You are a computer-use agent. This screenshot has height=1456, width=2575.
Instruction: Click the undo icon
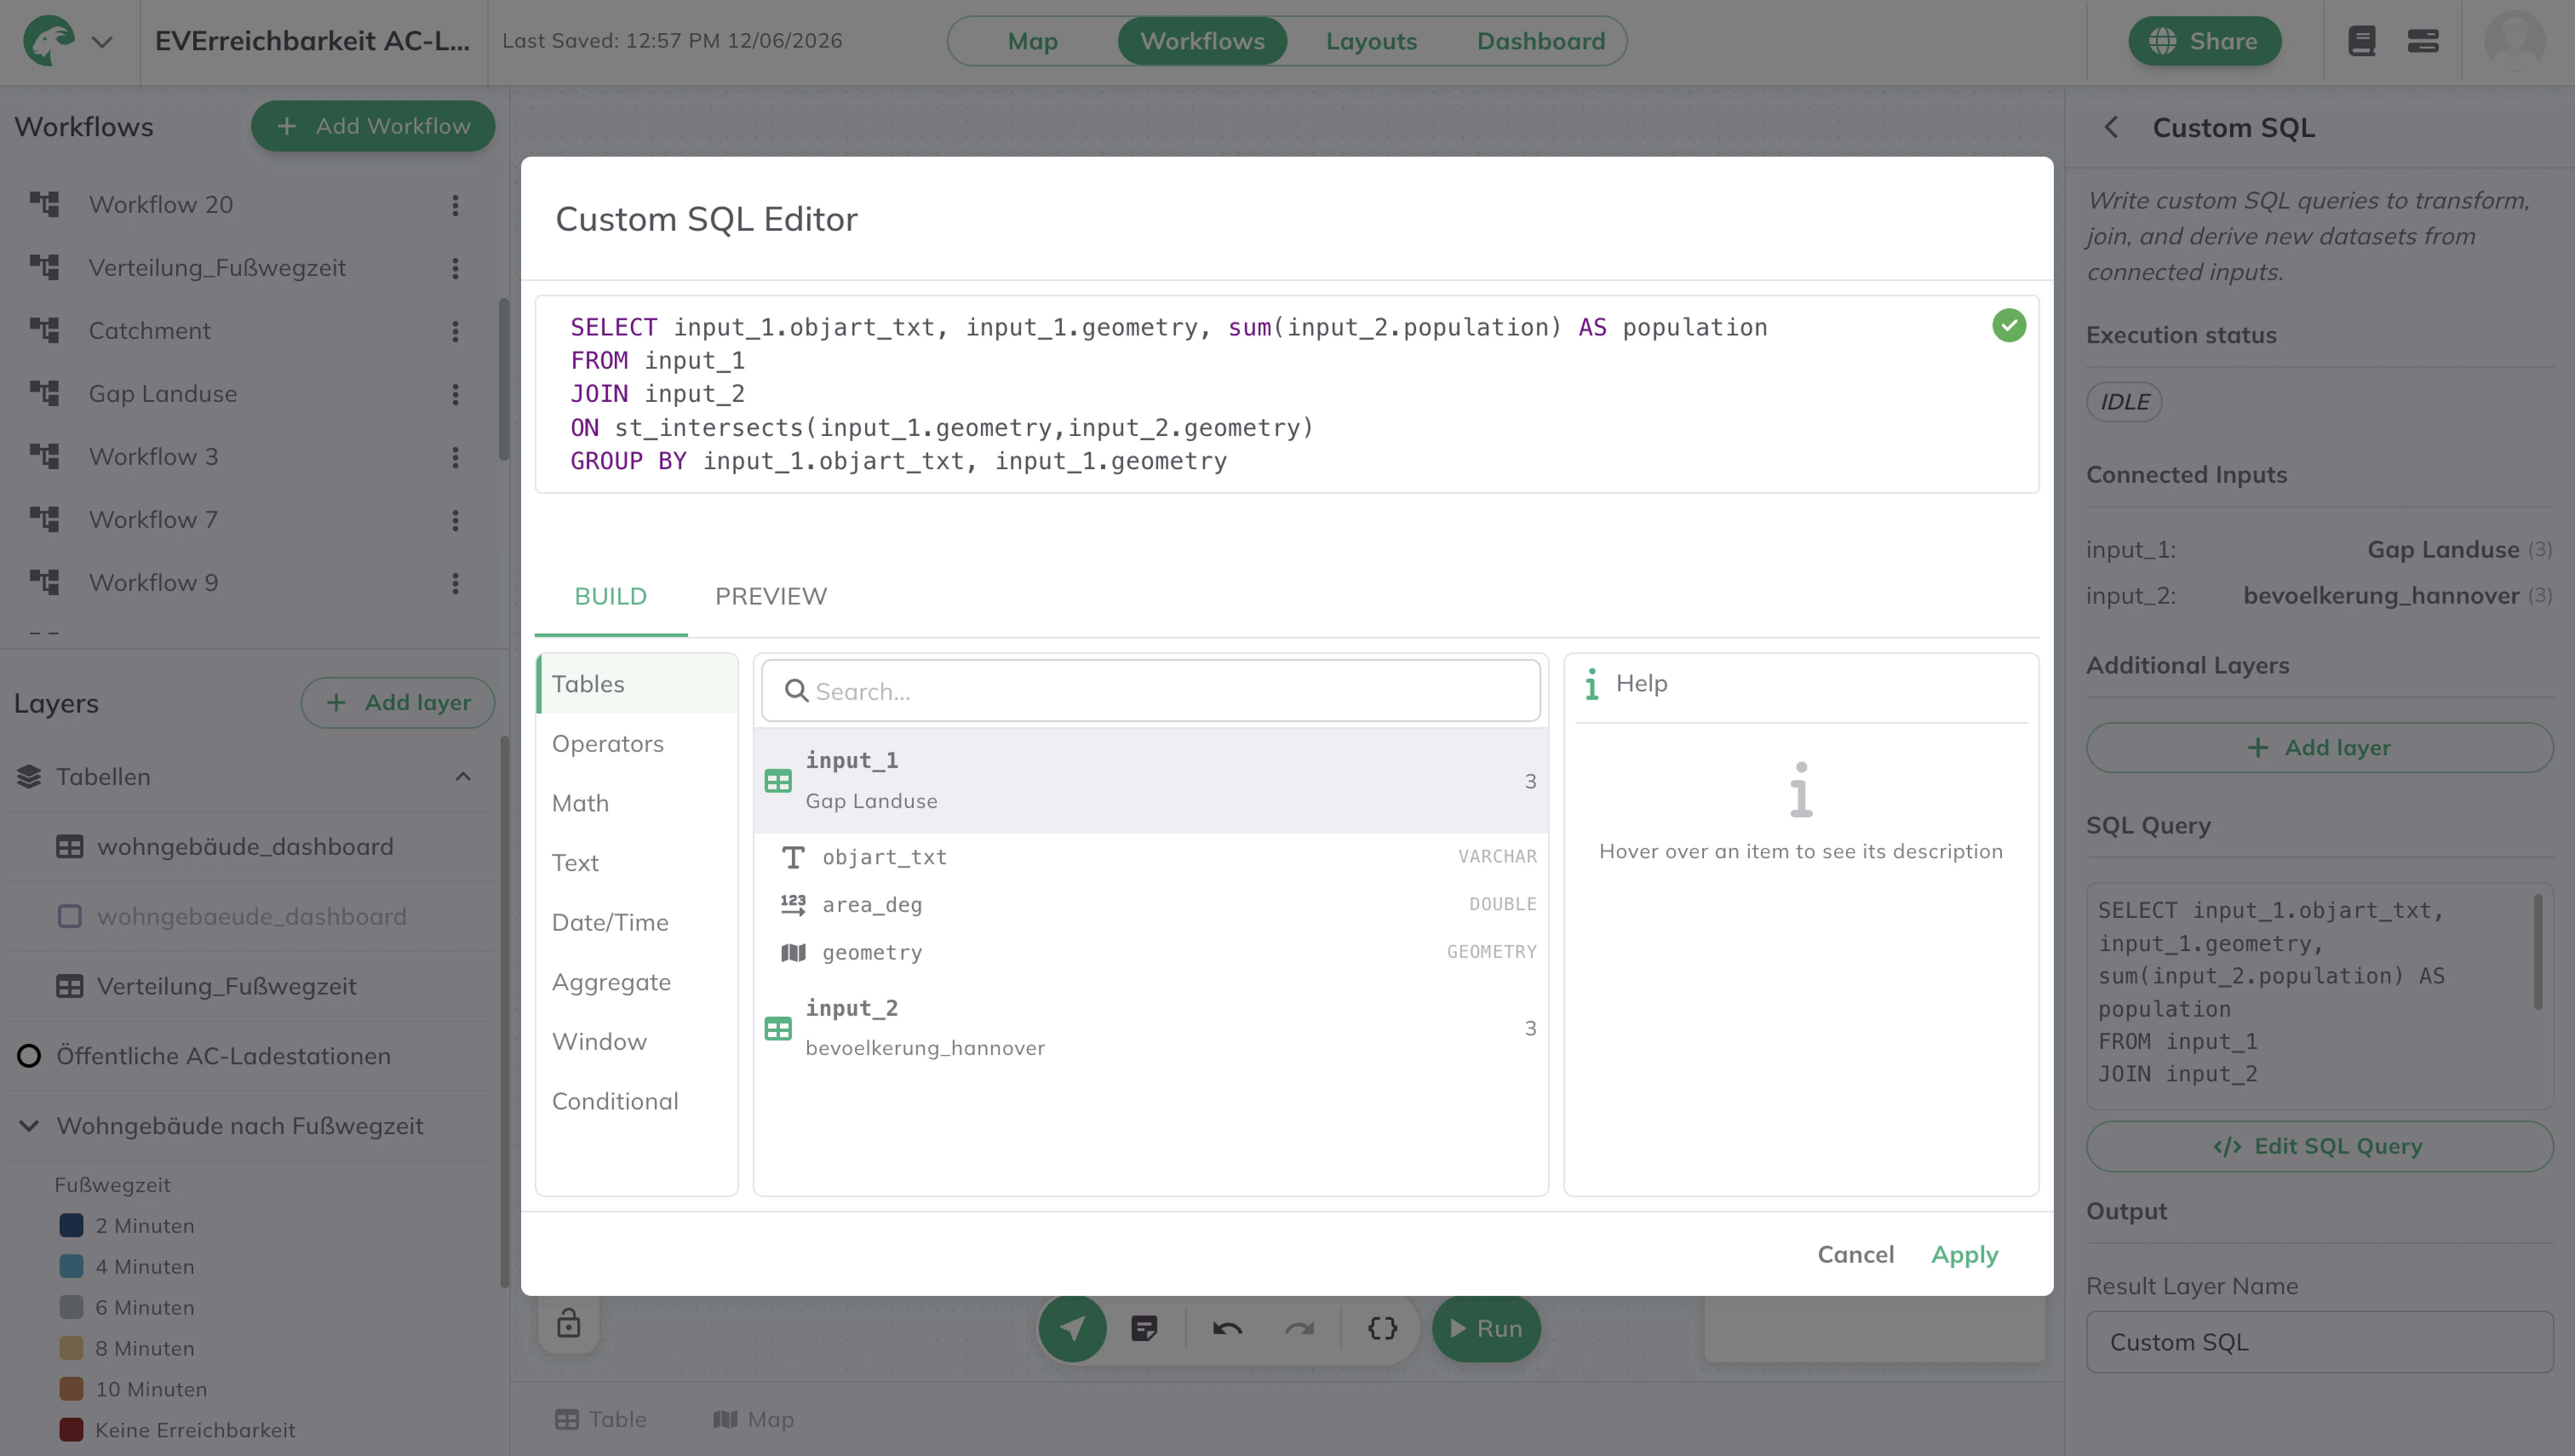coord(1227,1329)
